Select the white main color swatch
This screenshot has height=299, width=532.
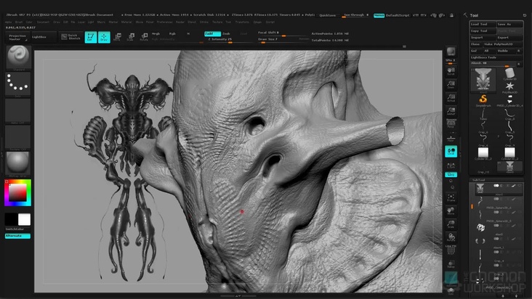coord(24,219)
